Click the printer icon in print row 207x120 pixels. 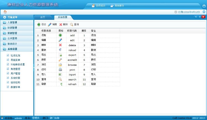[60, 69]
